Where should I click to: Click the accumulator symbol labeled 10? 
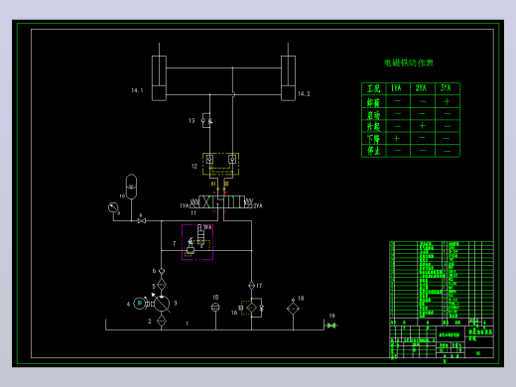131,187
